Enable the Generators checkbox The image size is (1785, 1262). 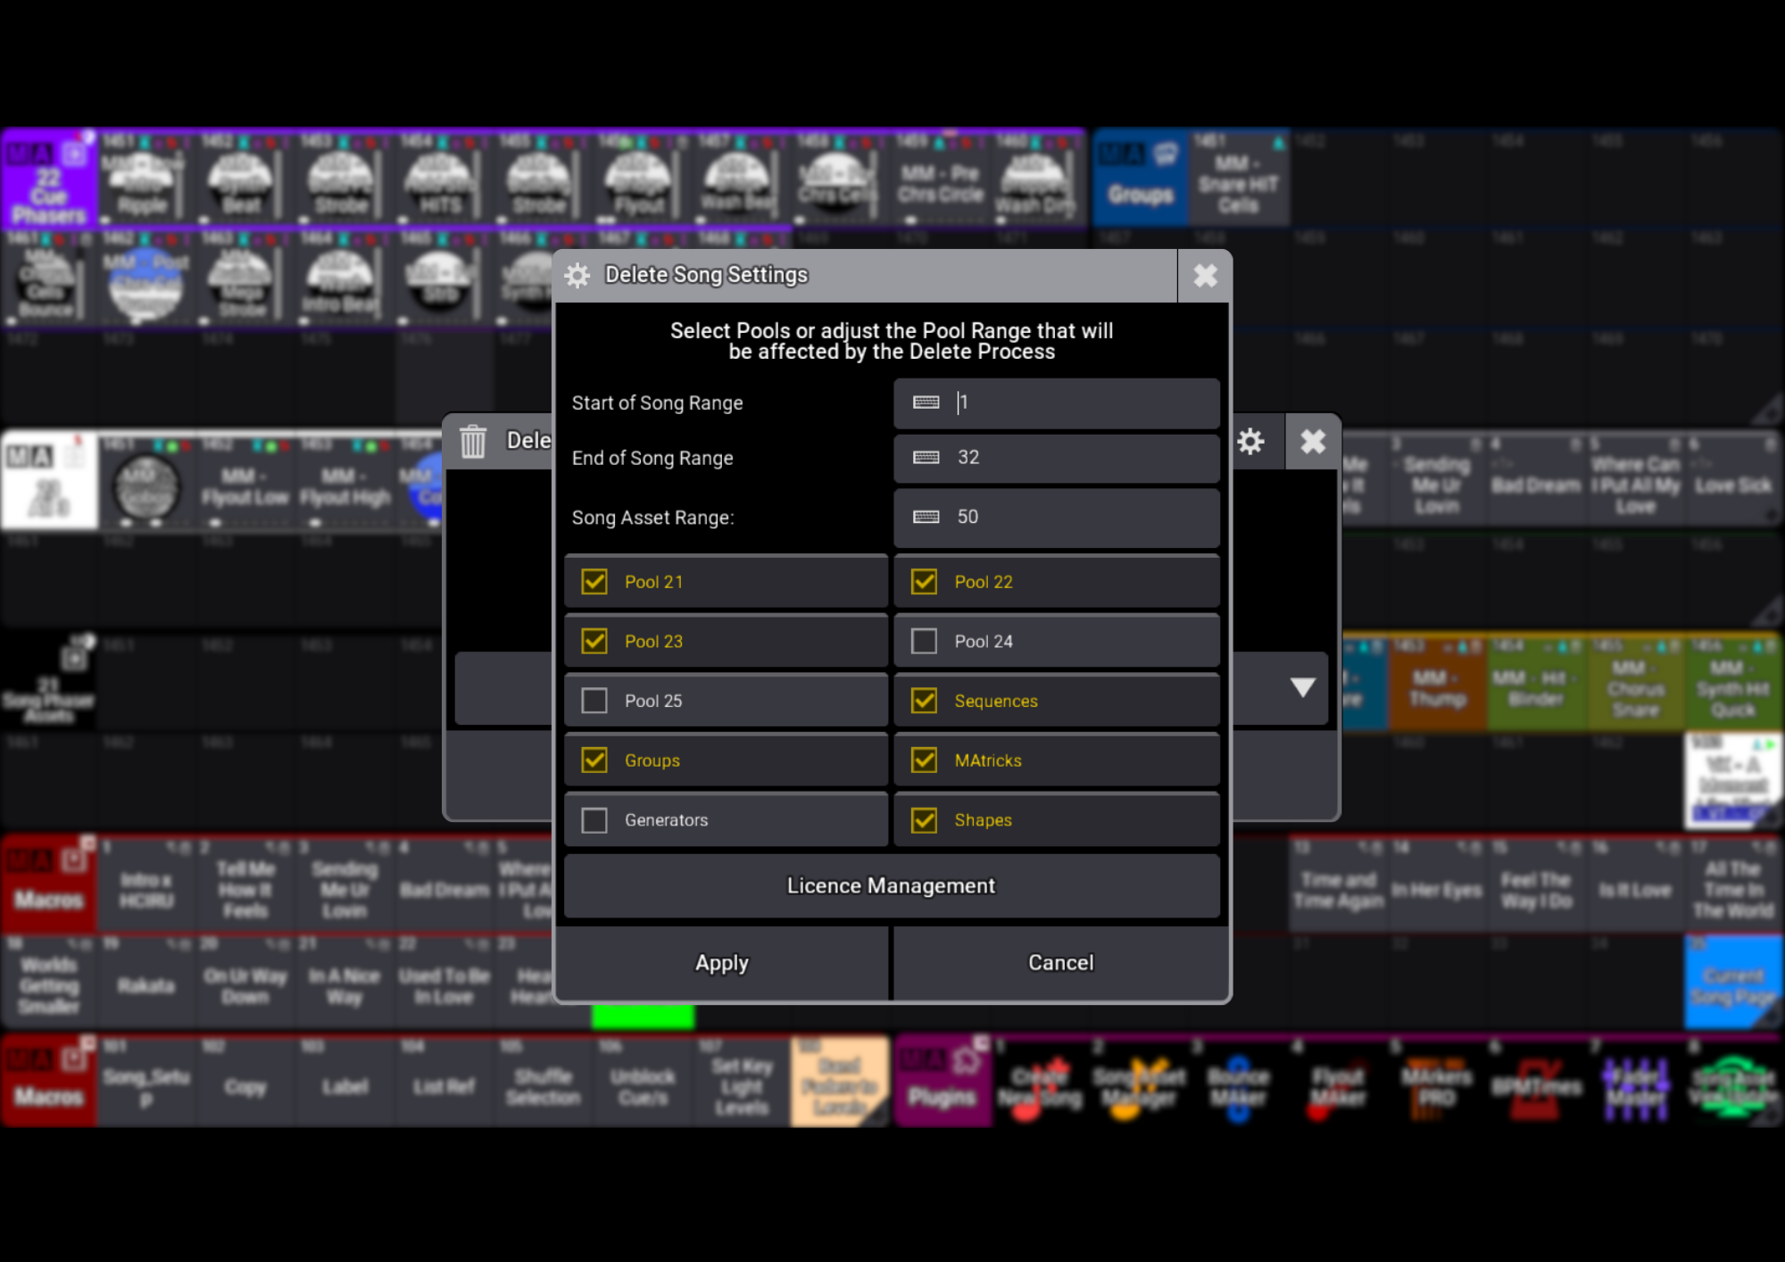tap(594, 820)
